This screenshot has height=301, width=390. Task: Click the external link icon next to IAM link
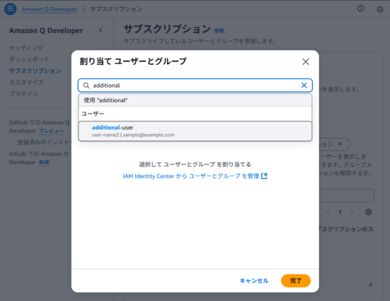tap(264, 176)
